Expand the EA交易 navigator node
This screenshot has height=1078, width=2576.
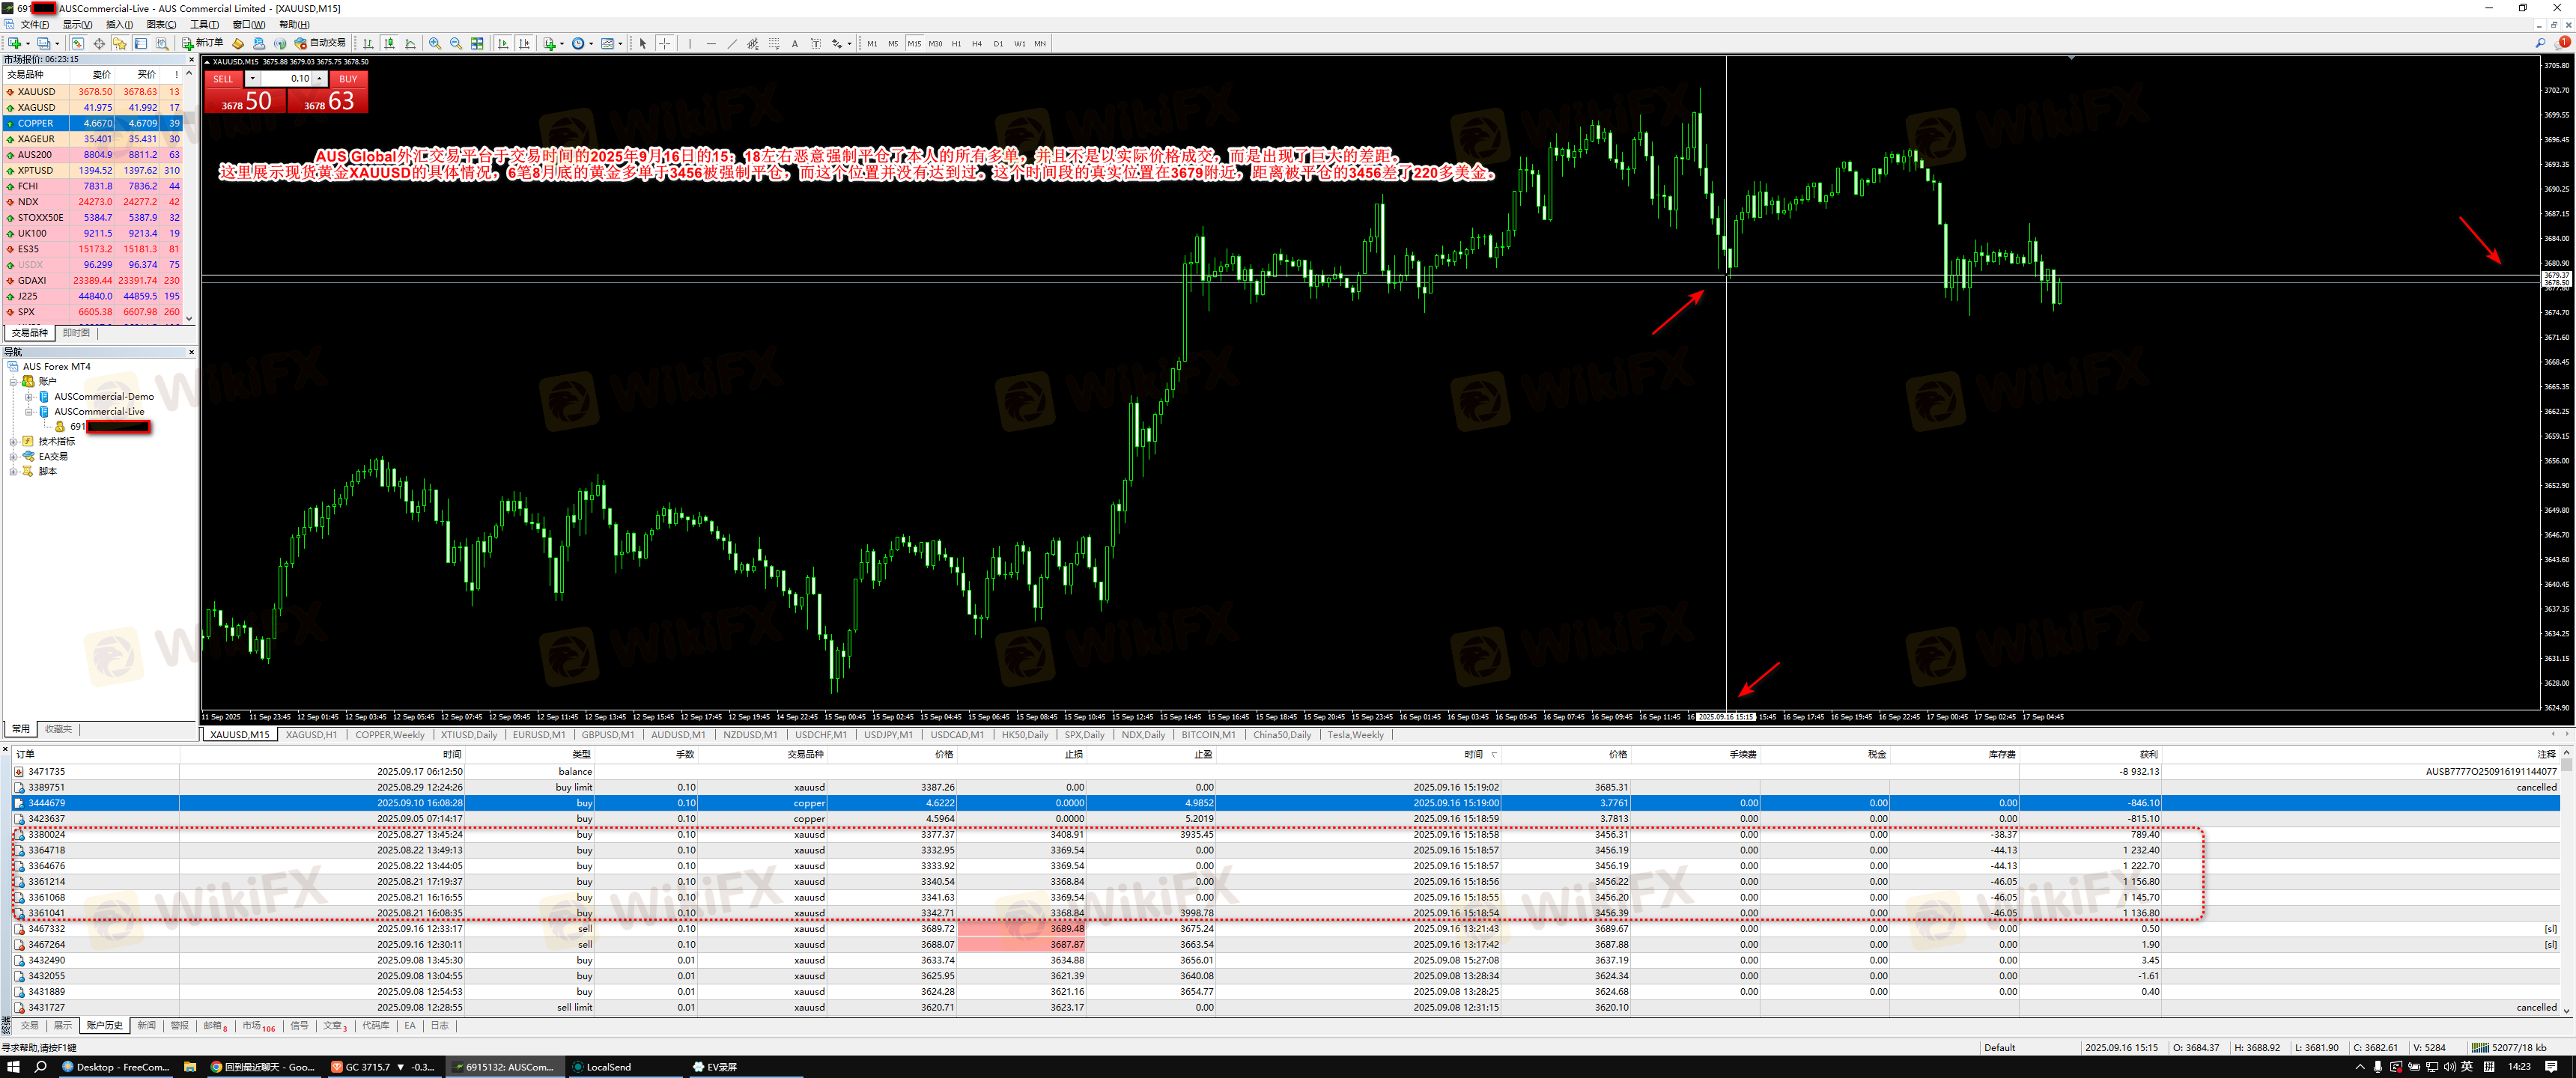pyautogui.click(x=13, y=456)
